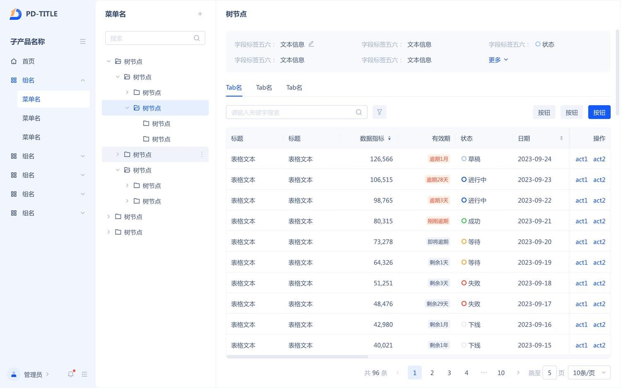Expand the last 组名 group in sidebar
Screen dimensions: 621x388
tap(83, 213)
